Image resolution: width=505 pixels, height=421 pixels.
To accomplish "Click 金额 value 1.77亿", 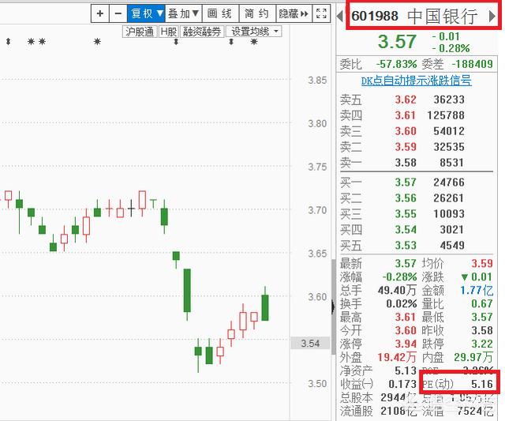I will tap(477, 291).
